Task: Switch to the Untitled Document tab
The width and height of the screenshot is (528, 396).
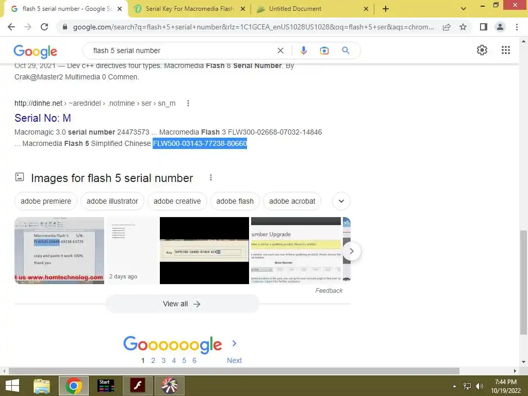Action: pos(311,9)
